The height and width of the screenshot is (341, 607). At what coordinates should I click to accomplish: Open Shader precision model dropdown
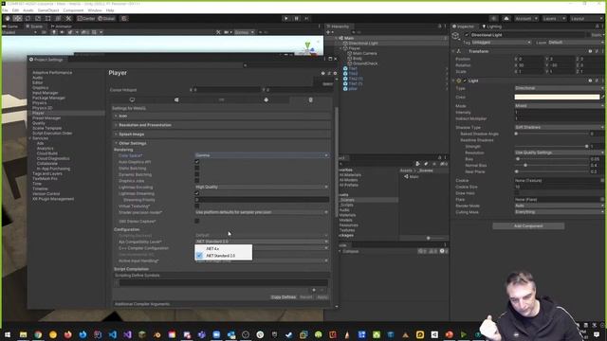[262, 212]
